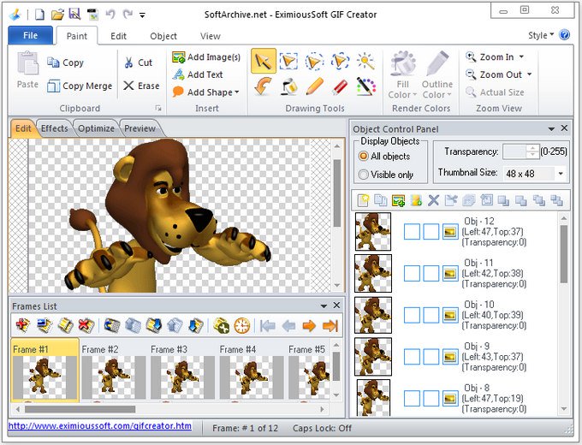This screenshot has width=582, height=445.
Task: Click Add Image(s) button
Action: tap(206, 56)
